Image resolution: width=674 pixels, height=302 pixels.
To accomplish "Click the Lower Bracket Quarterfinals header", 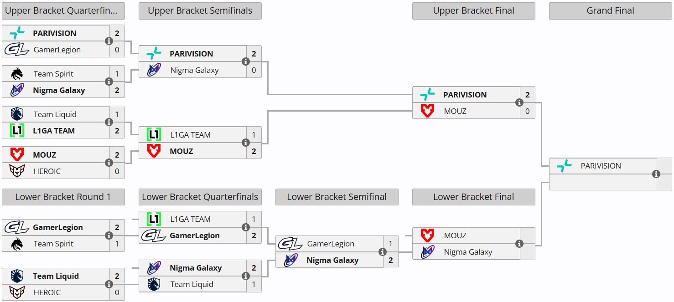I will [200, 197].
